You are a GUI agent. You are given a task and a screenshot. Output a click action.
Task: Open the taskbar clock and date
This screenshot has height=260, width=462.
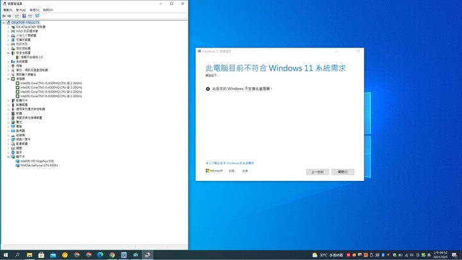[x=440, y=255]
